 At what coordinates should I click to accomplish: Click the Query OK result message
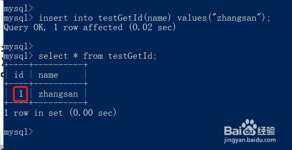point(90,27)
